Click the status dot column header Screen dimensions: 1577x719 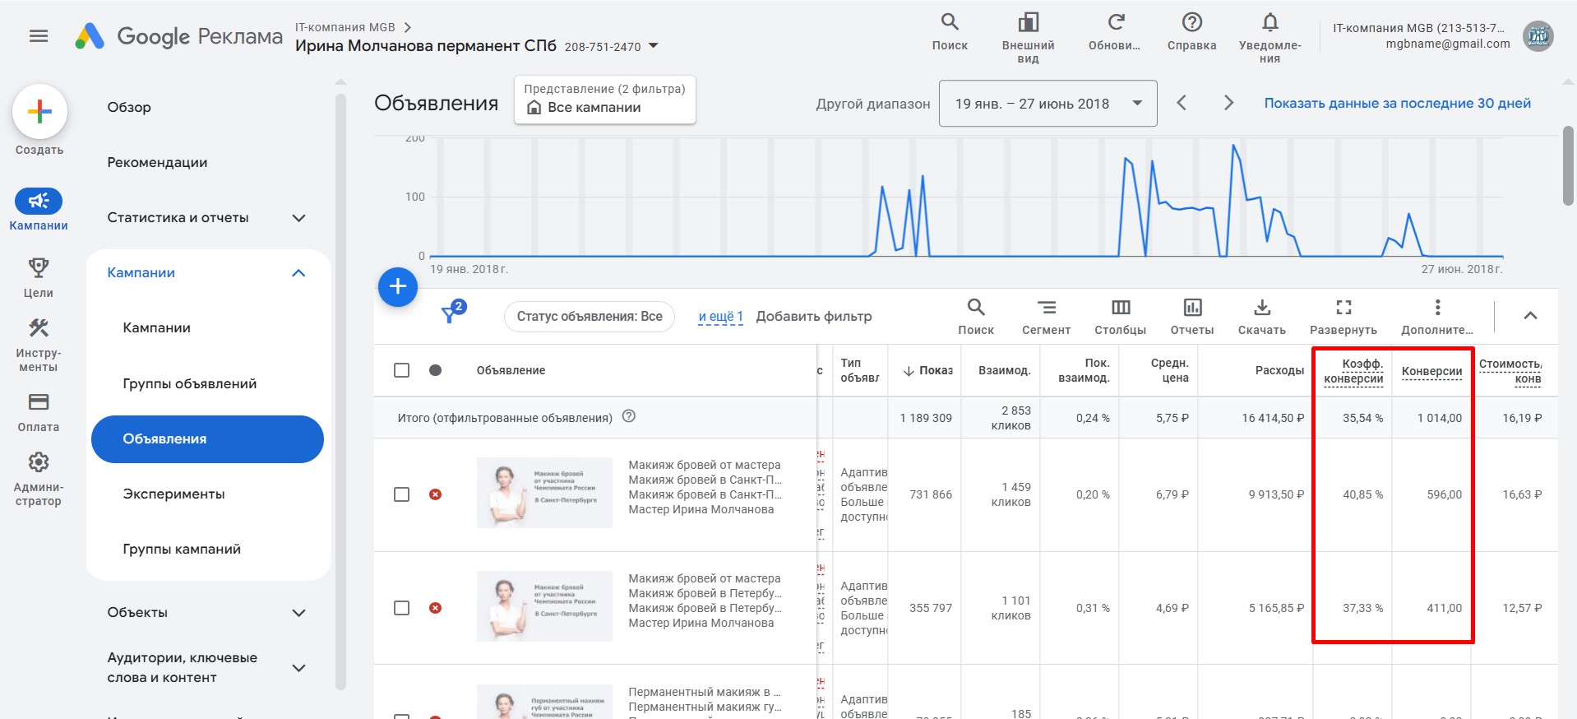tap(436, 370)
